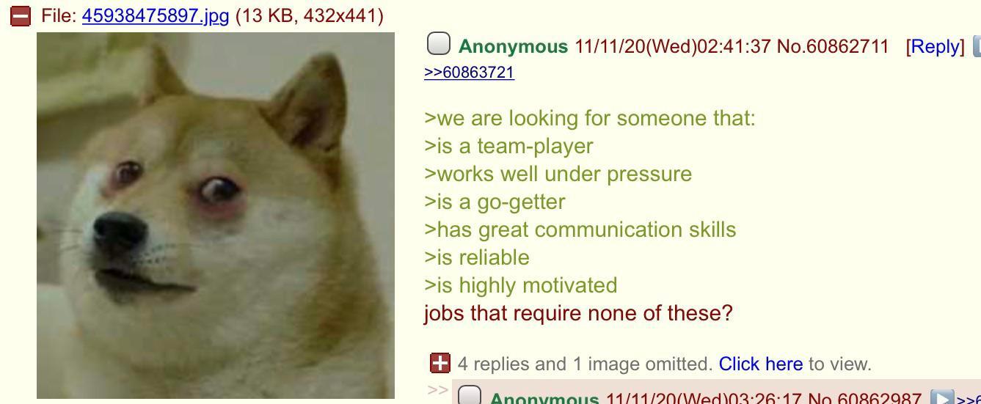Click backlink beside the reply's arrow icon
This screenshot has width=981, height=404.
click(x=969, y=399)
